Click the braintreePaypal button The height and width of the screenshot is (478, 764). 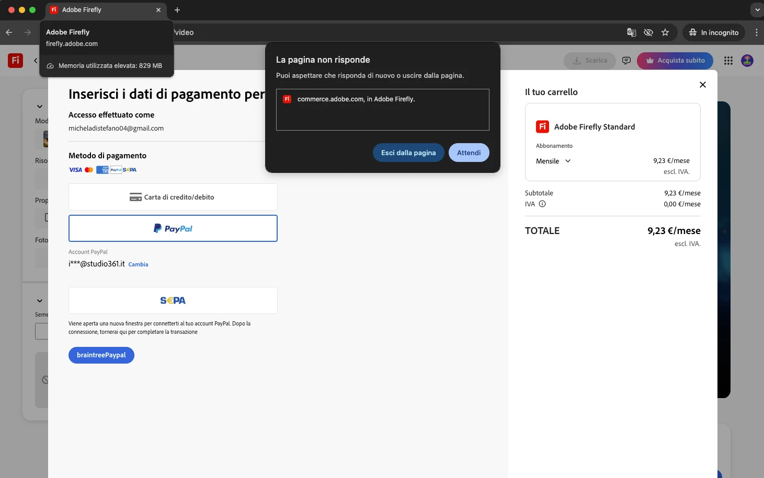[101, 355]
